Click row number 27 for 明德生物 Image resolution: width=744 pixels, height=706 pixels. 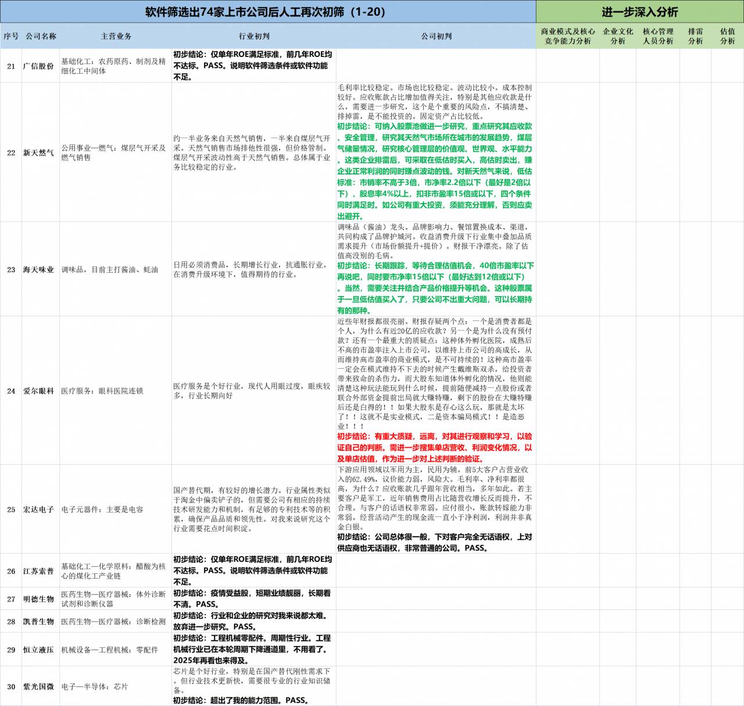[11, 599]
